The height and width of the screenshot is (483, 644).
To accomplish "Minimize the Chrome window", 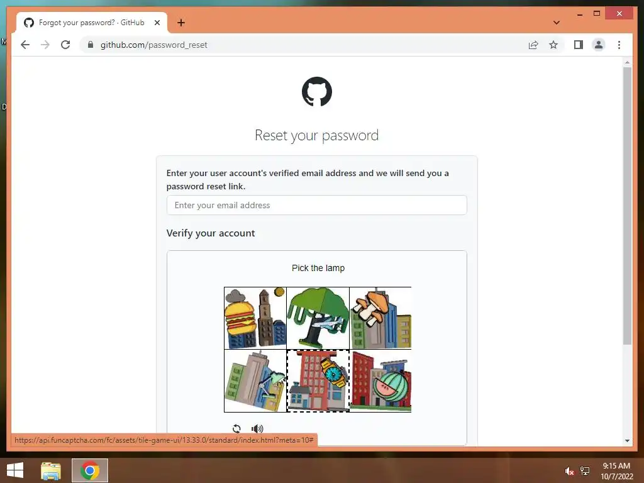I will (579, 14).
